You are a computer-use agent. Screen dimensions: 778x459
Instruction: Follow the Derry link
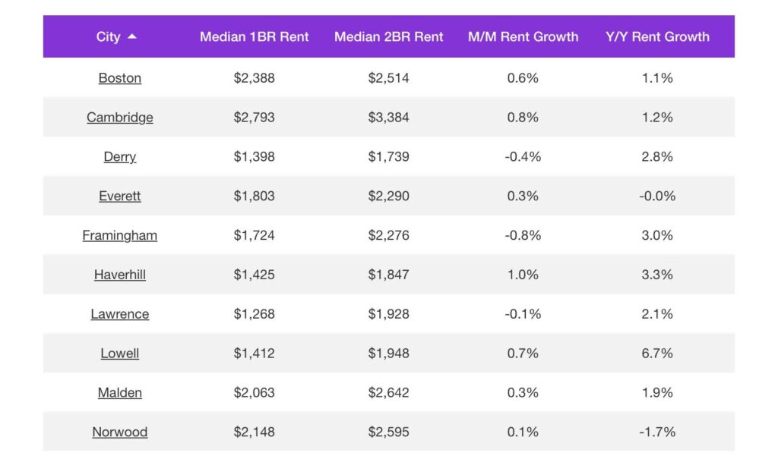click(x=120, y=157)
